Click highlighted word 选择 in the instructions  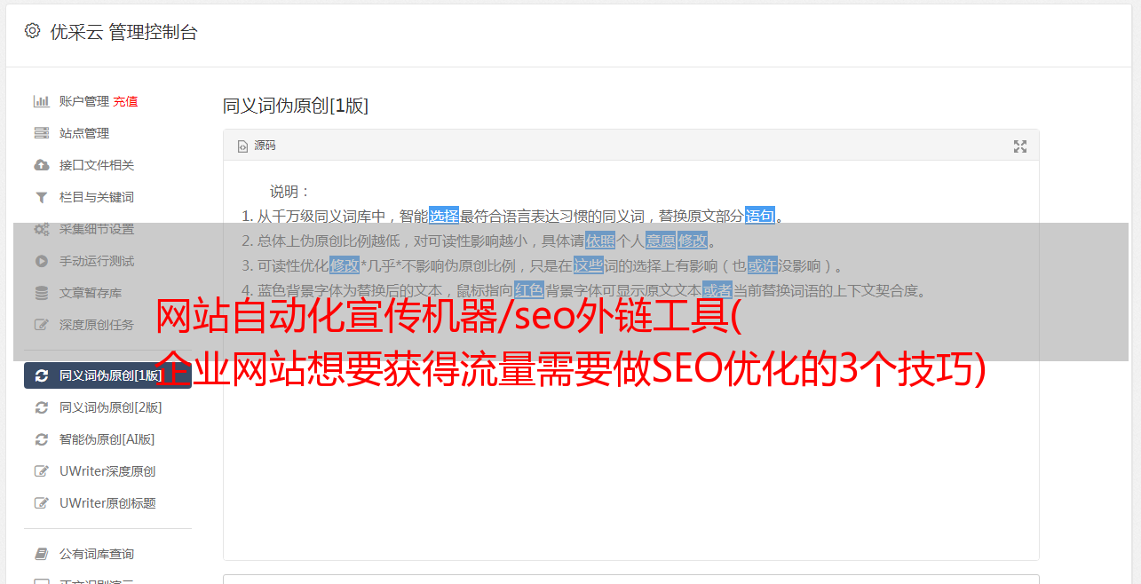pyautogui.click(x=444, y=216)
